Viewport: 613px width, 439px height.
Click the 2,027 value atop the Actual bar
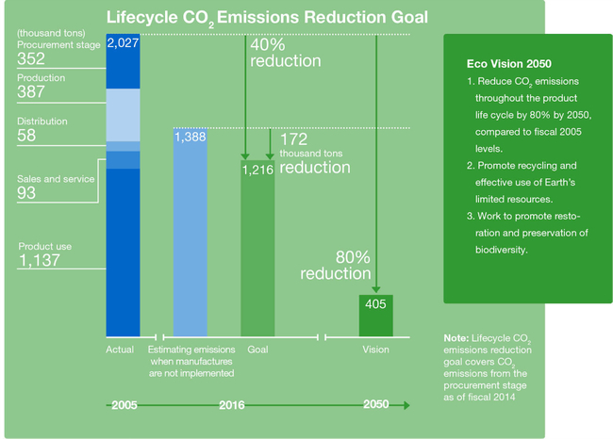123,42
